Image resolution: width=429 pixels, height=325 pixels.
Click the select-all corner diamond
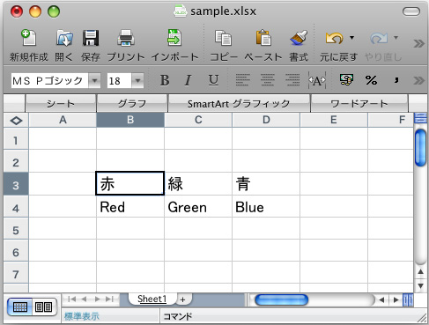(16, 121)
